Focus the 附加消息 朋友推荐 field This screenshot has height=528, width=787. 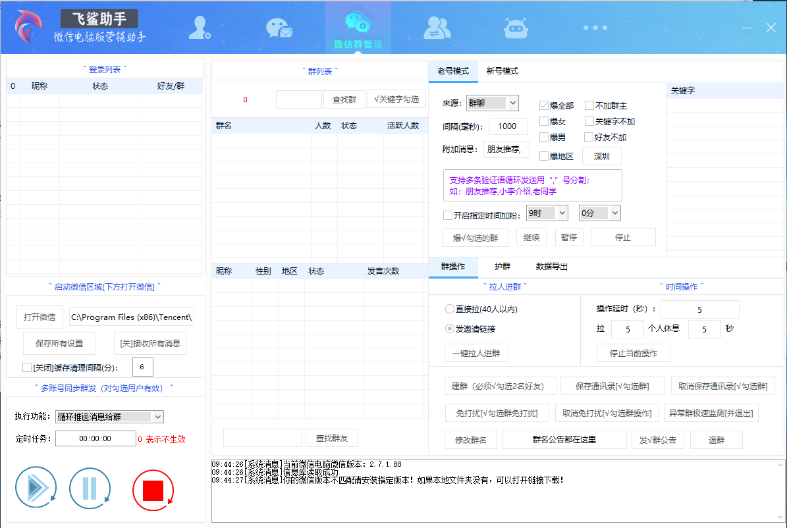coord(506,149)
